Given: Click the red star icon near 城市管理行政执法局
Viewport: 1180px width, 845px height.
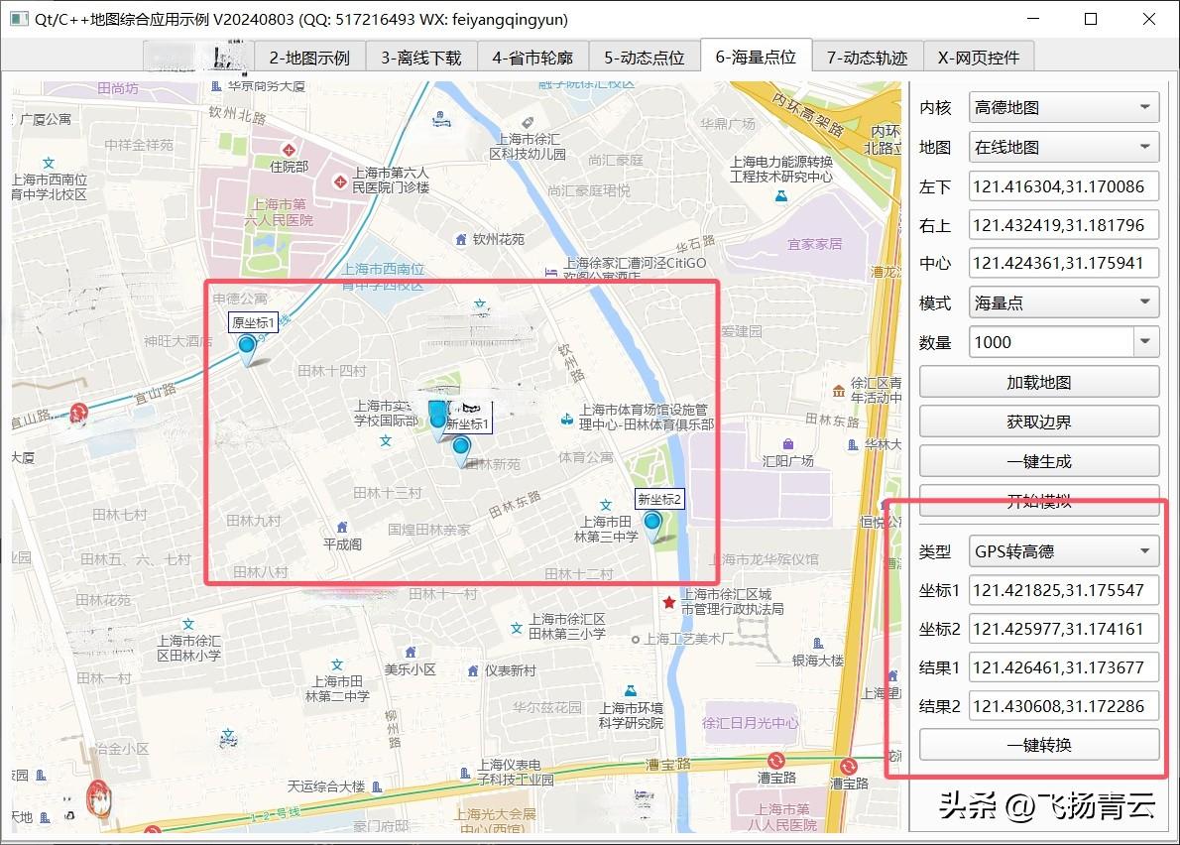Looking at the screenshot, I should tap(670, 602).
